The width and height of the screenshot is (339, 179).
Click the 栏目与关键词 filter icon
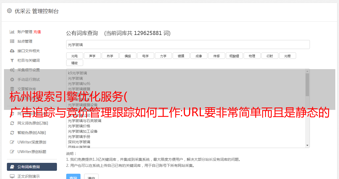[x=12, y=60]
